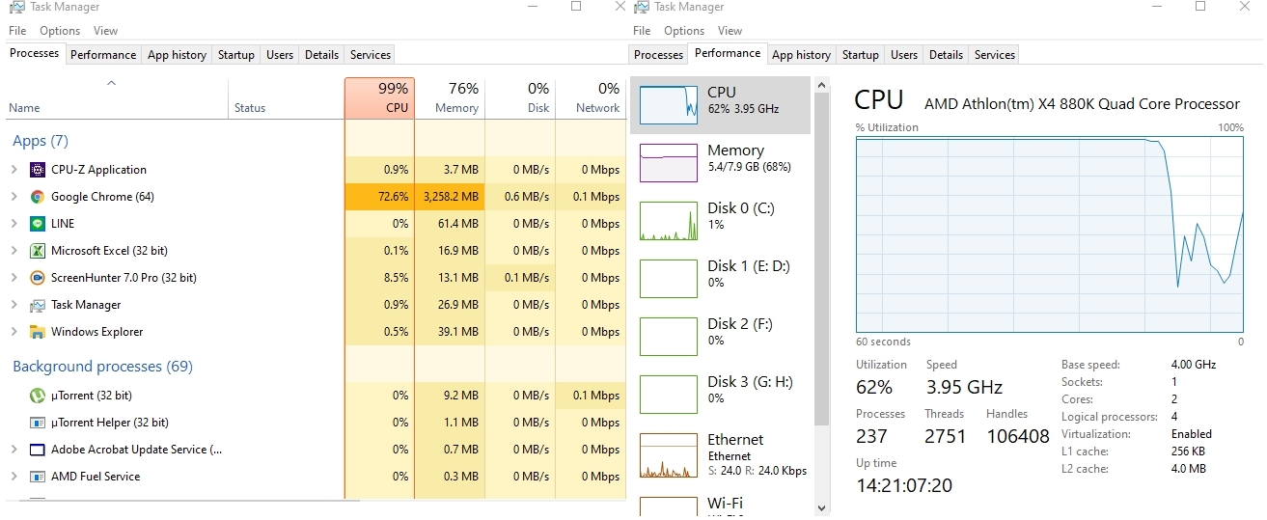Switch to Processes tab in right window
The width and height of the screenshot is (1267, 520).
click(659, 55)
